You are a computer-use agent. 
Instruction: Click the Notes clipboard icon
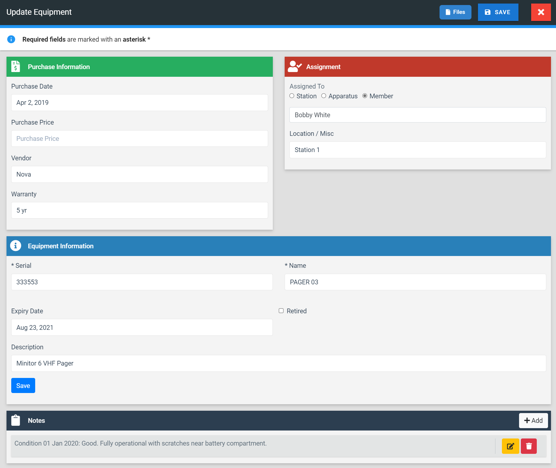point(16,420)
